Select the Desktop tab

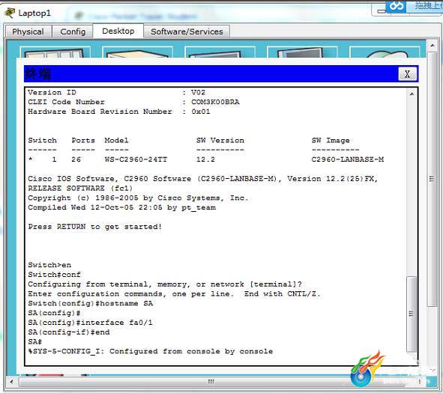click(x=118, y=31)
